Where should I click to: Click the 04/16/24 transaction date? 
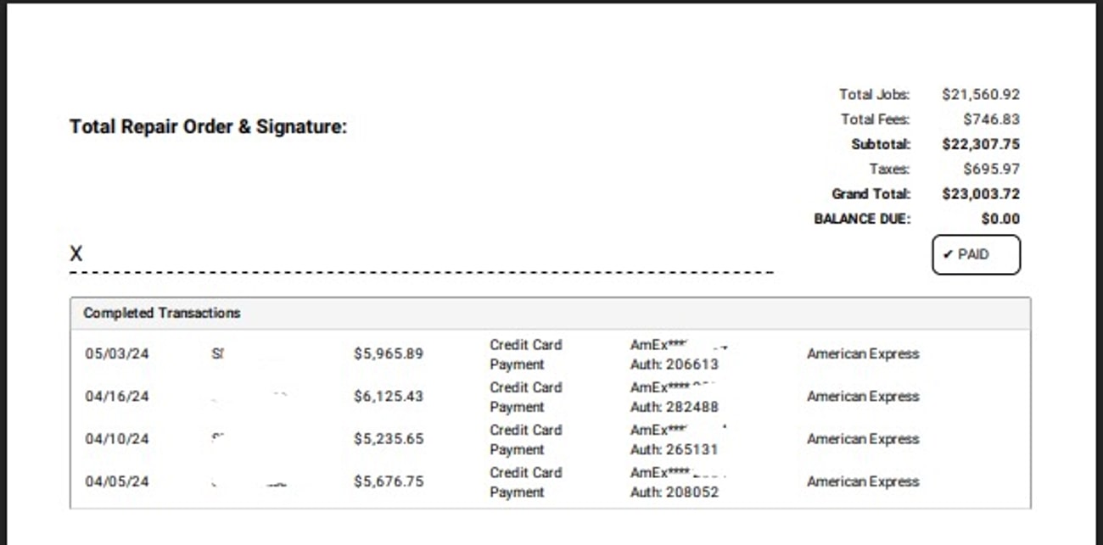coord(117,396)
